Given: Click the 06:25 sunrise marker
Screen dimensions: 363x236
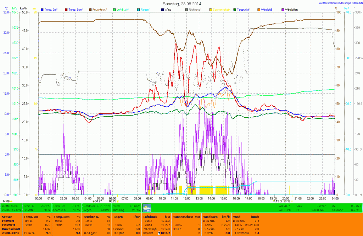Looking at the screenshot, I should tap(112, 201).
